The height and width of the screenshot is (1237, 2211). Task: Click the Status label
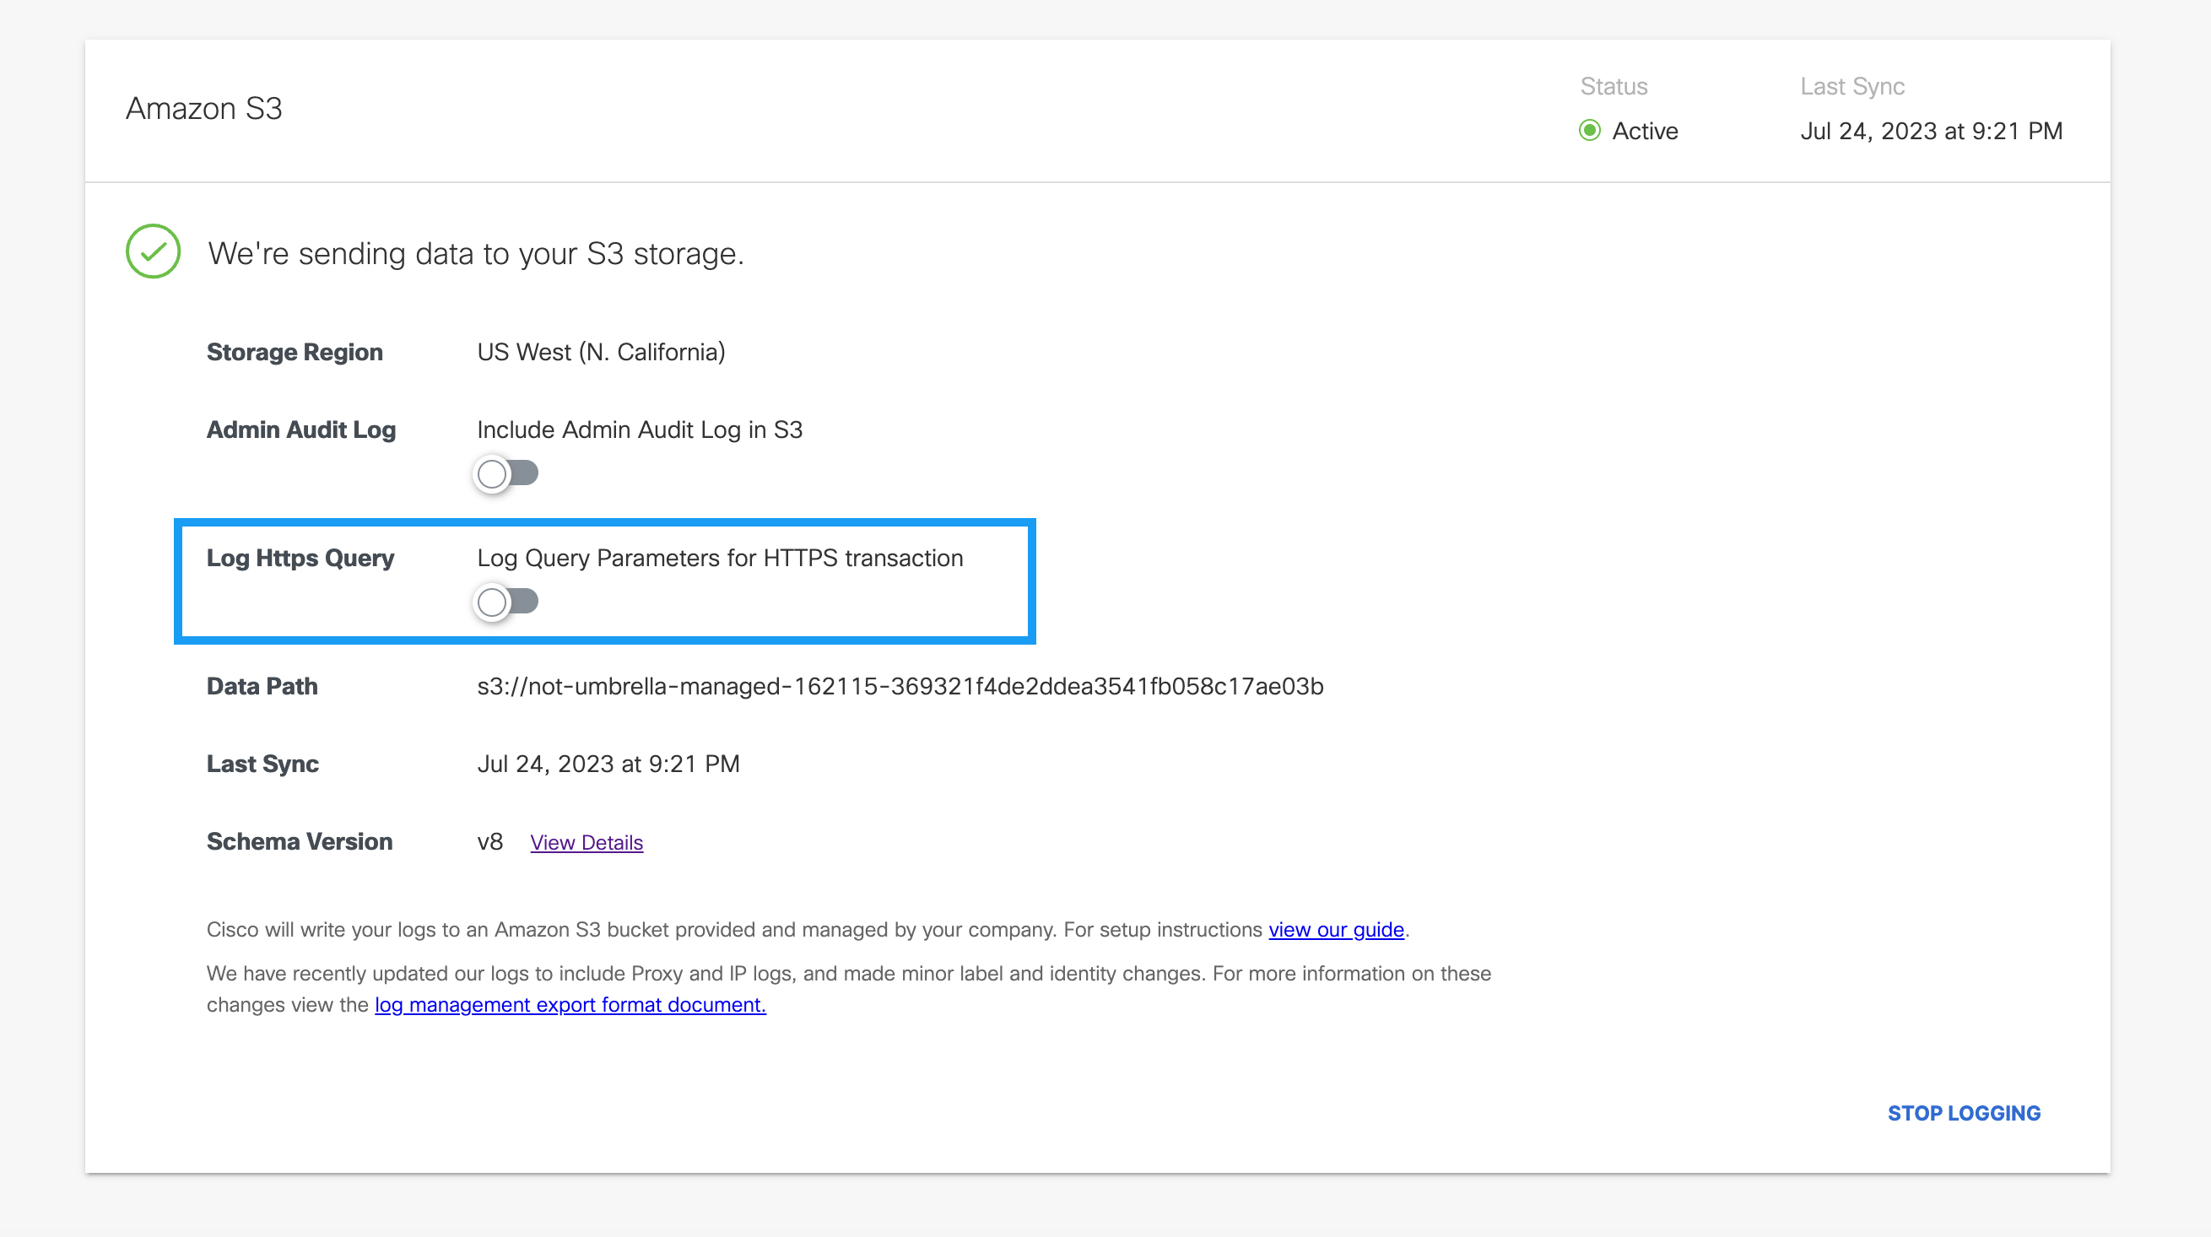1614,86
